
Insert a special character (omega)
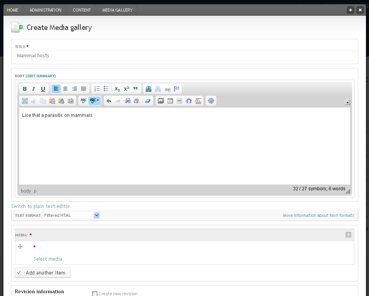point(189,101)
